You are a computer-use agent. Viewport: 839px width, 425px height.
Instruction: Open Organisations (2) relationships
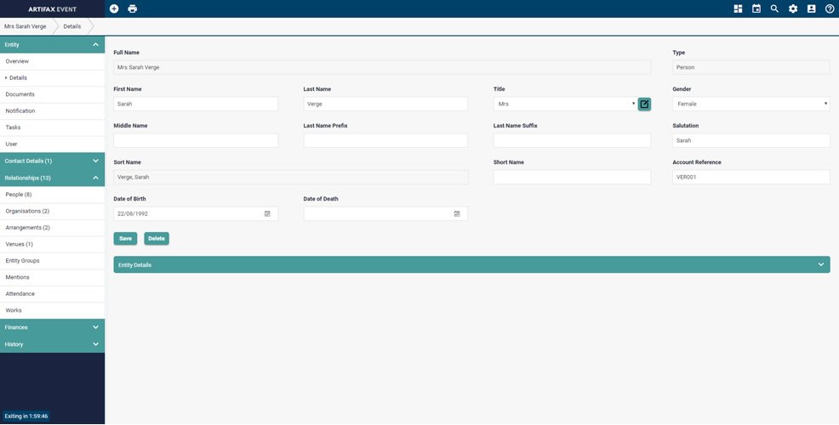click(x=53, y=211)
